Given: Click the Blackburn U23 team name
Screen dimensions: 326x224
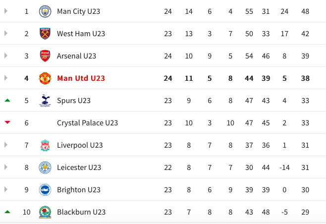Looking at the screenshot, I should click(81, 212).
